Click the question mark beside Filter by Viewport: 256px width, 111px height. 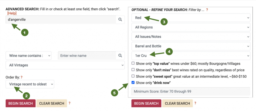coord(207,10)
